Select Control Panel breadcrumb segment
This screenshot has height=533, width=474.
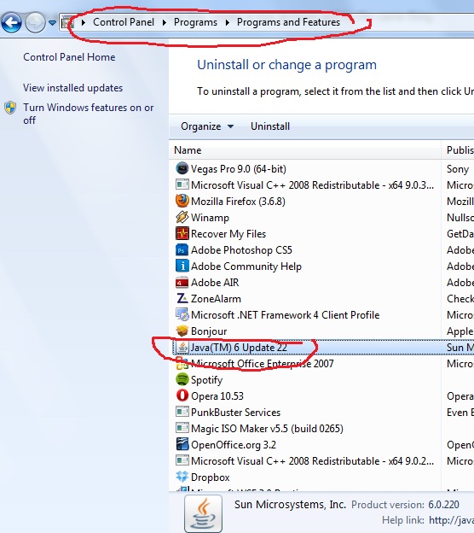124,22
